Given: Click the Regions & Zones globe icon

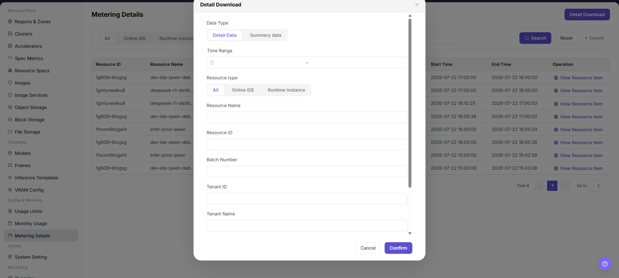Looking at the screenshot, I should [10, 22].
